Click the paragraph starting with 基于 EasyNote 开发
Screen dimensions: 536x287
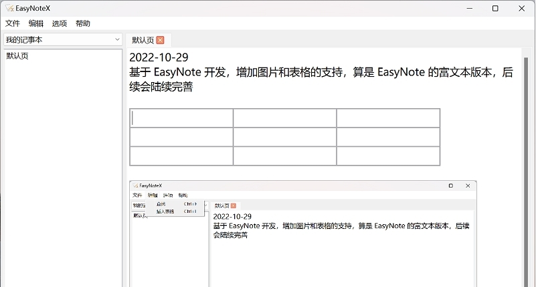(x=321, y=79)
